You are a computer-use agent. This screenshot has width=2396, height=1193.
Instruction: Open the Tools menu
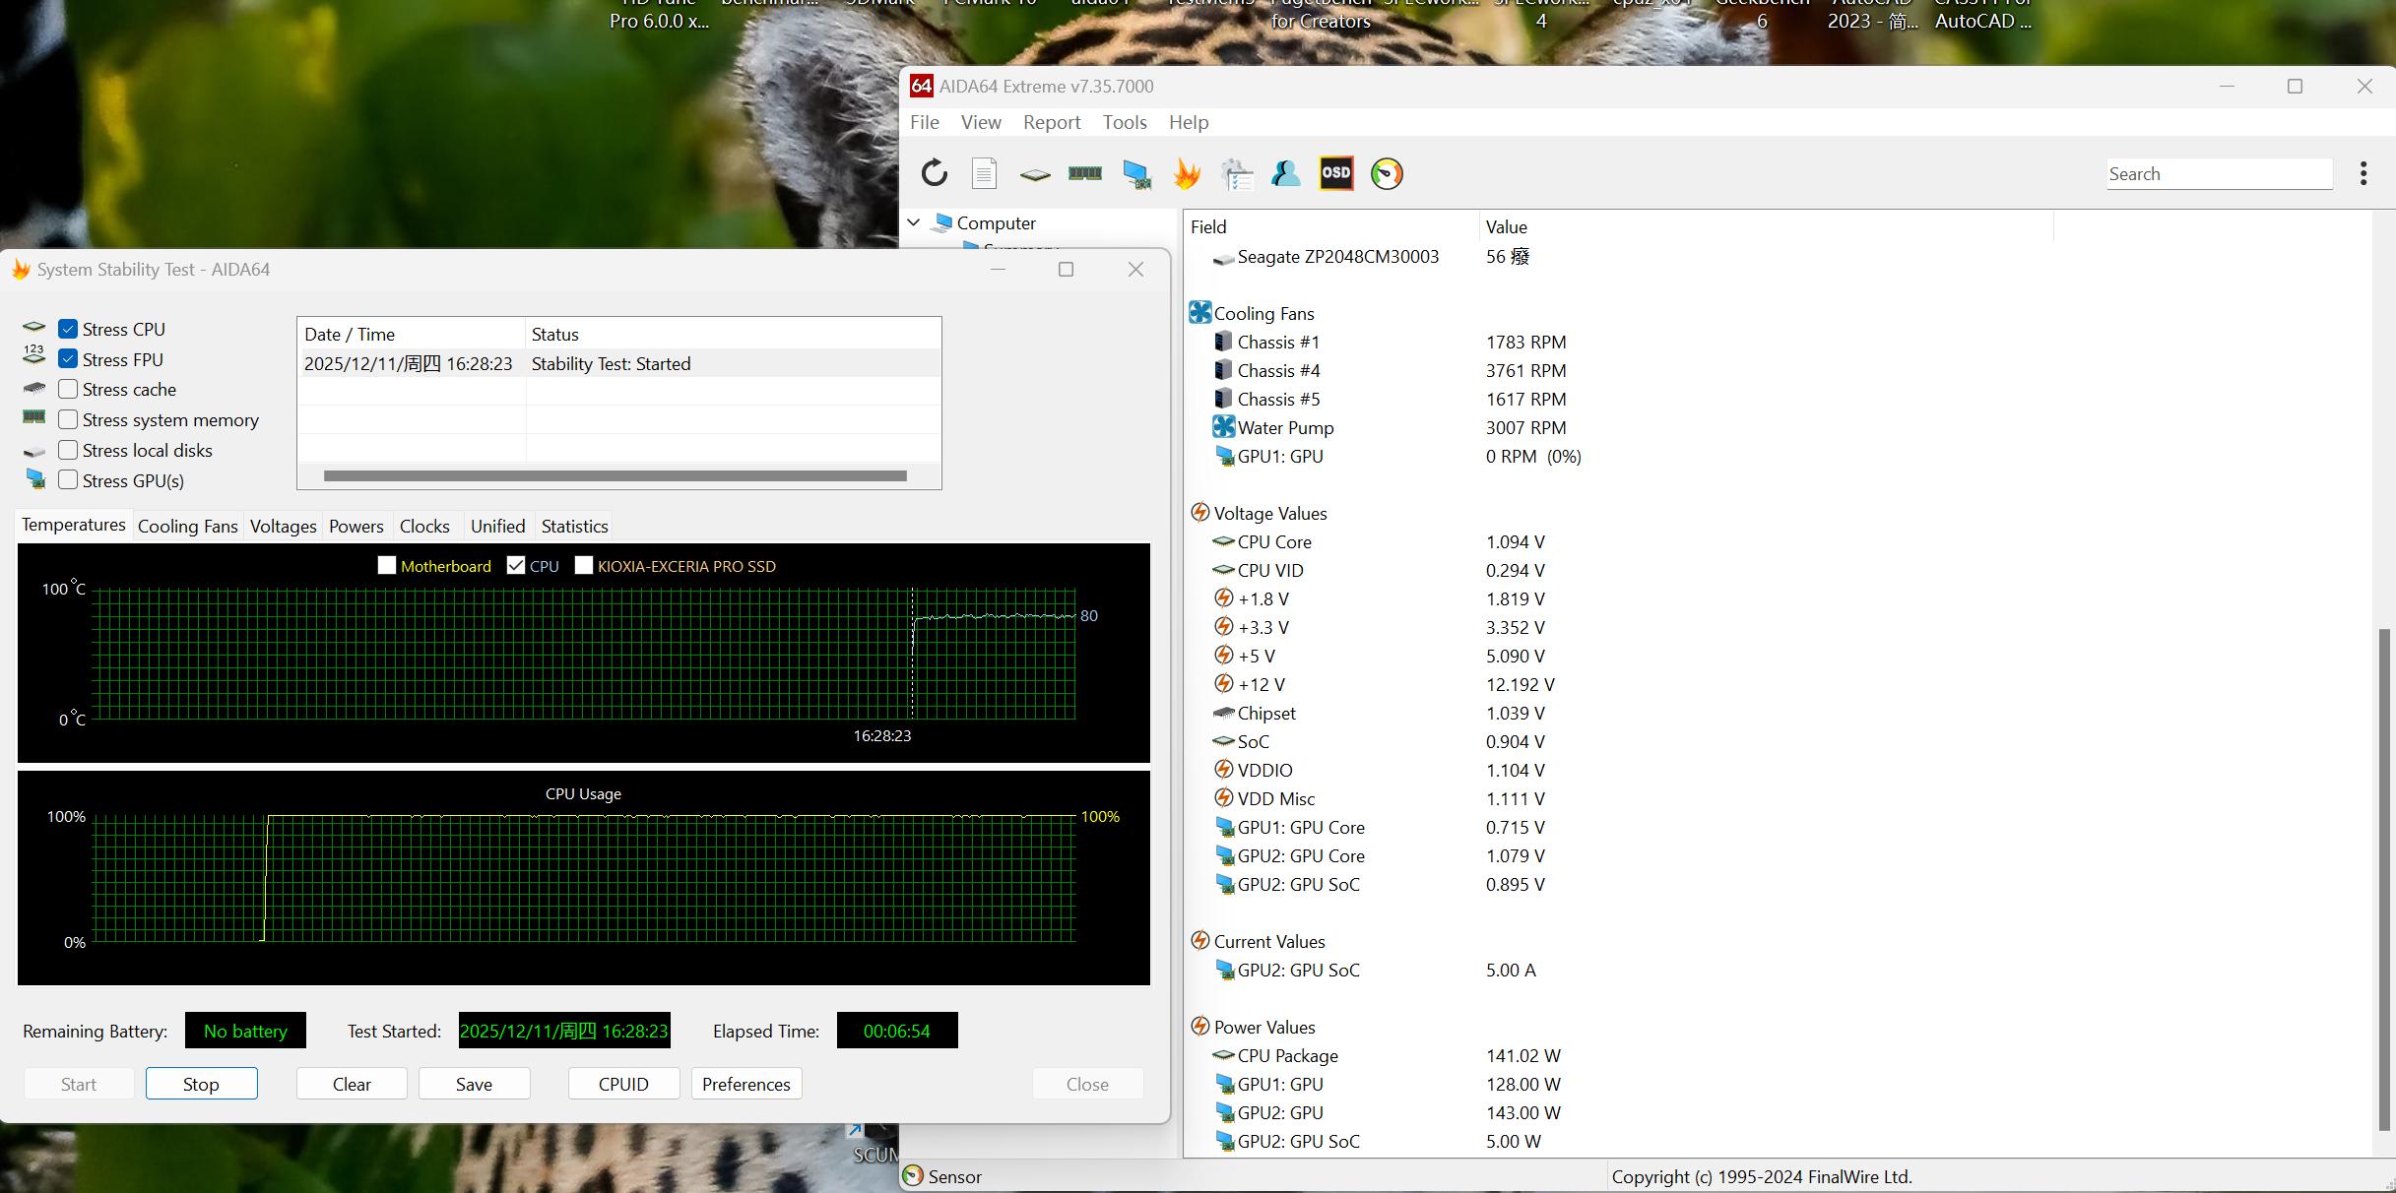tap(1124, 122)
